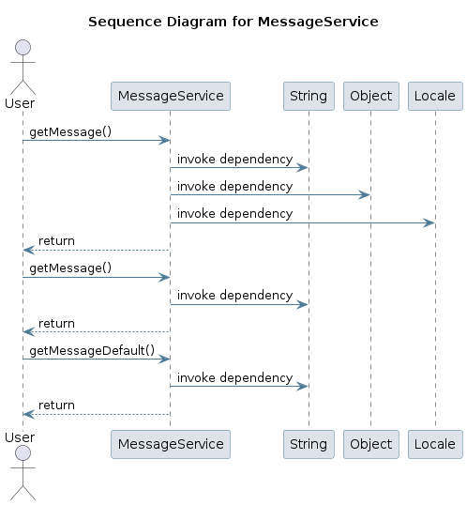
Task: Click the User actor icon at top
Action: [23, 67]
